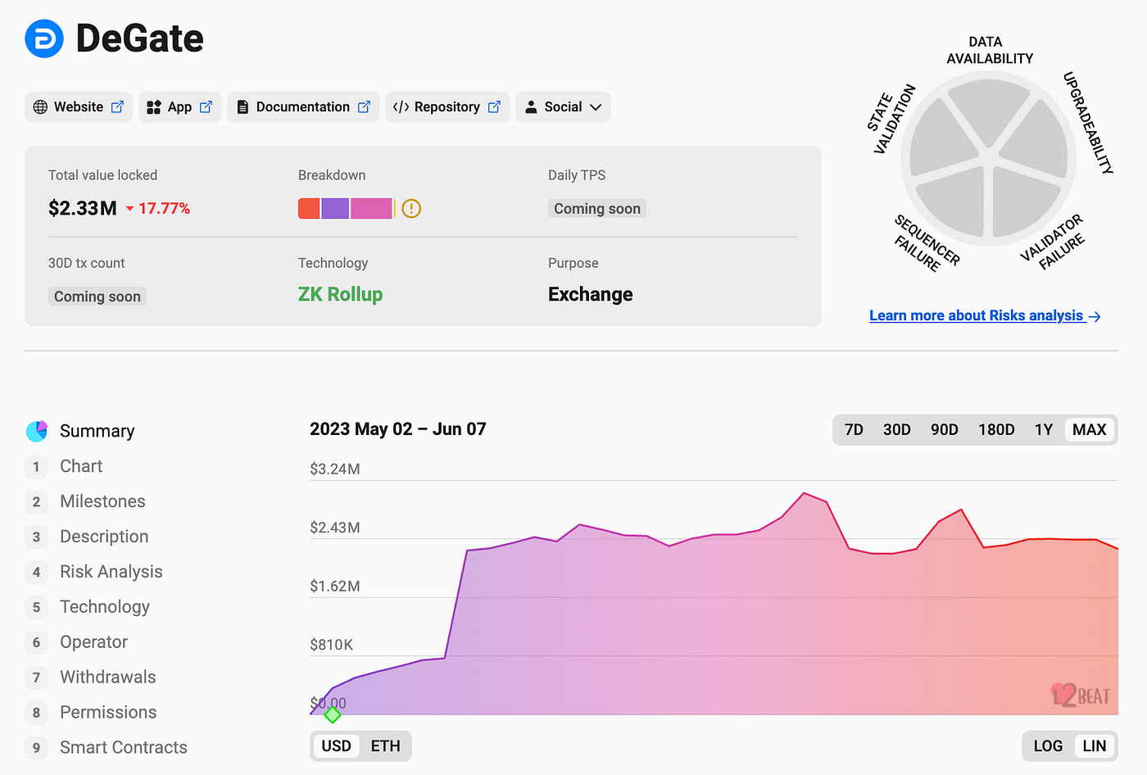This screenshot has width=1147, height=775.
Task: Select the 30D time range
Action: tap(896, 430)
